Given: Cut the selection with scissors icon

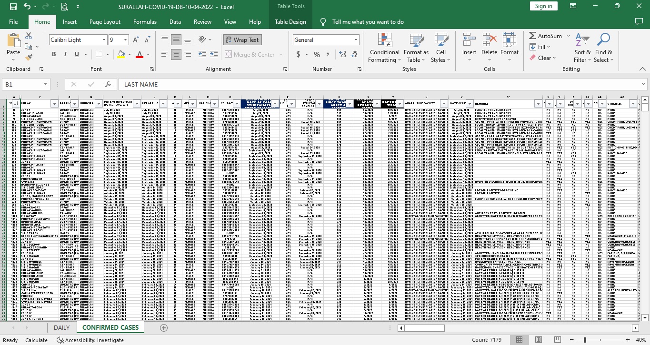Looking at the screenshot, I should pyautogui.click(x=29, y=36).
